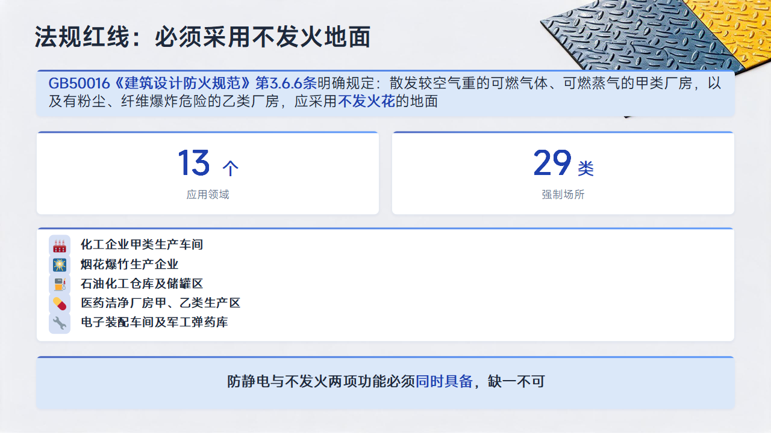Click the 应用领域 label
The width and height of the screenshot is (771, 433).
pos(208,195)
